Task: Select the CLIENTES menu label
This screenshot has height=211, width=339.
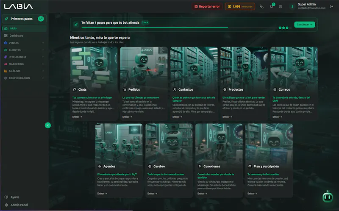Action: click(x=15, y=50)
